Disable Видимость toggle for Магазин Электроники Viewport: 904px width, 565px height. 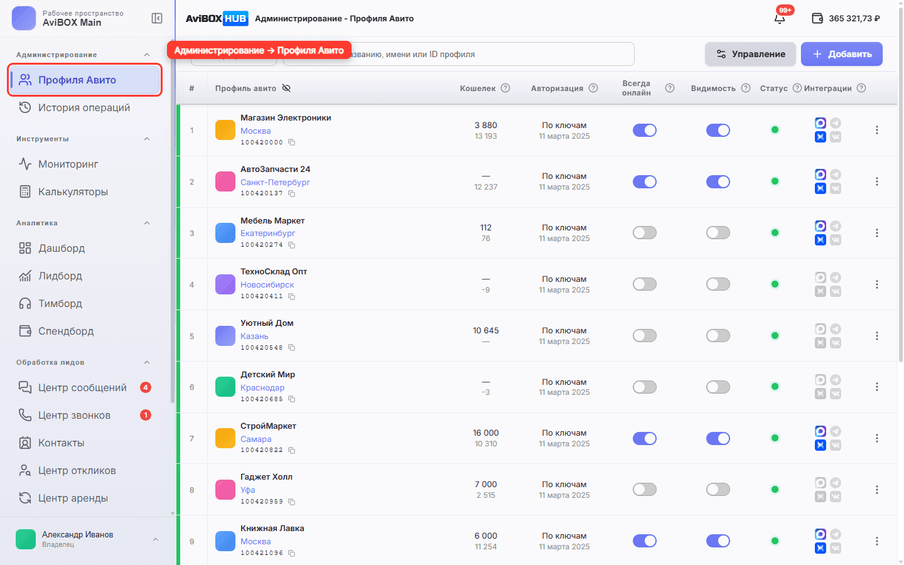[718, 130]
